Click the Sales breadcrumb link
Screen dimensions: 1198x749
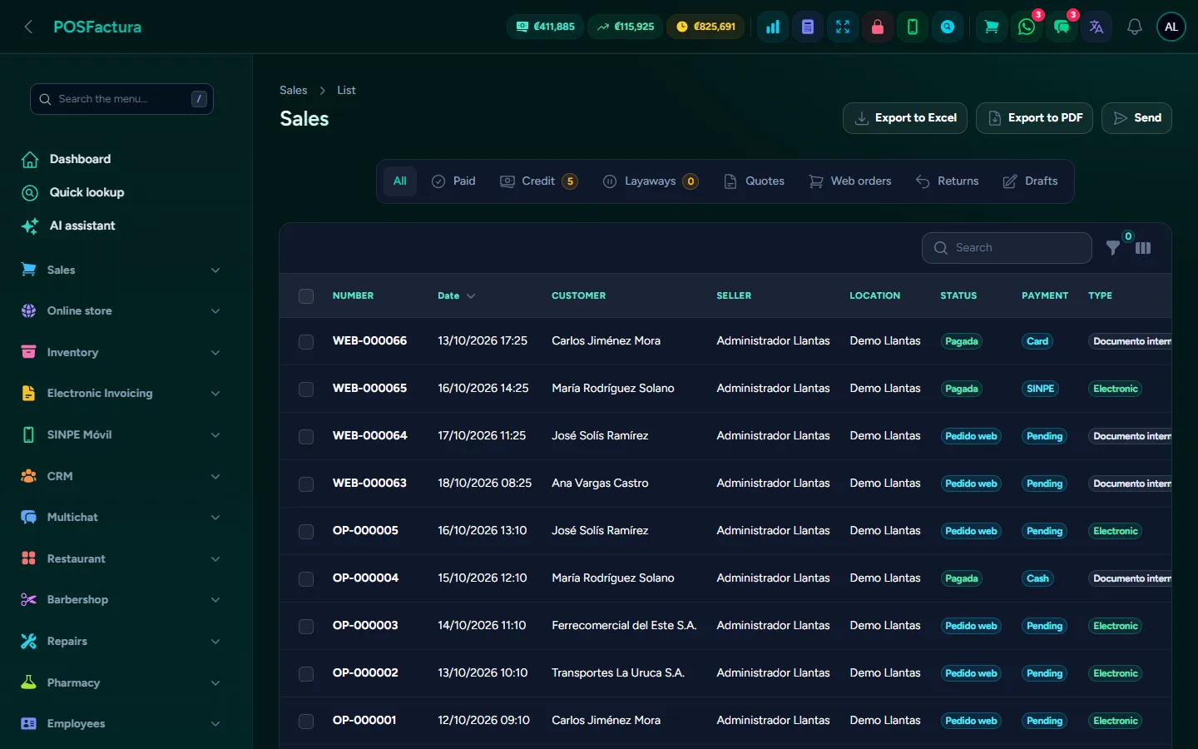point(294,90)
